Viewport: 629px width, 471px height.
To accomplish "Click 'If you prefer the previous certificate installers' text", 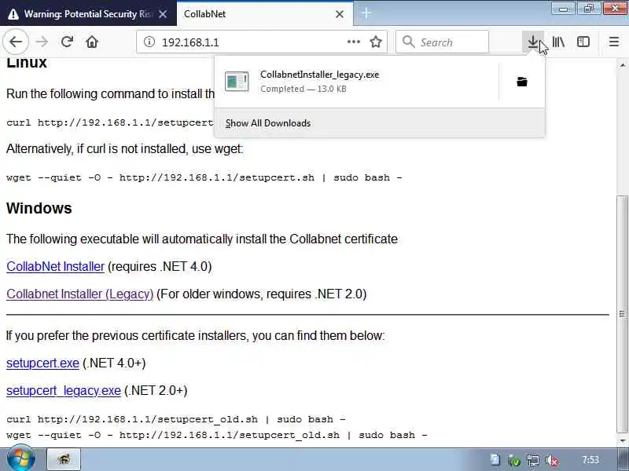I will coord(195,336).
